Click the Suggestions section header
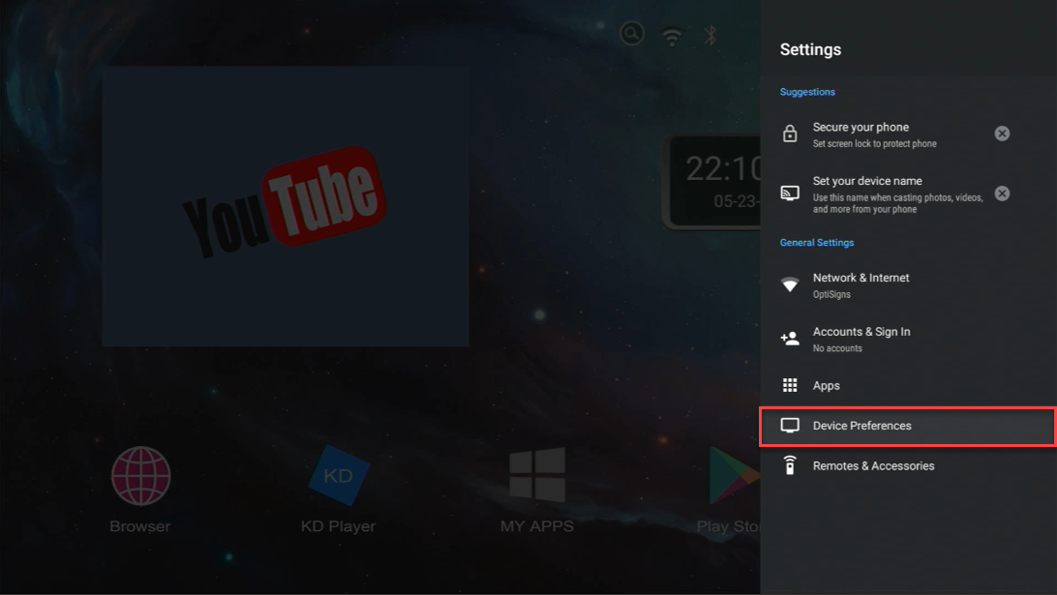Screen dimensions: 1057x595 pos(807,92)
